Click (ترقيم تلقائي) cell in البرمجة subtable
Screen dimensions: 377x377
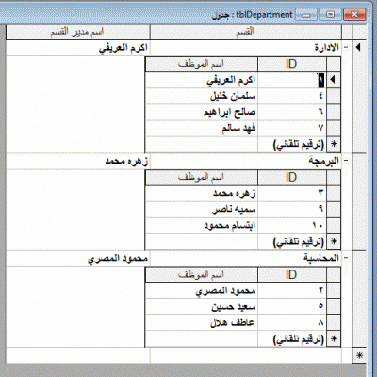[x=292, y=241]
